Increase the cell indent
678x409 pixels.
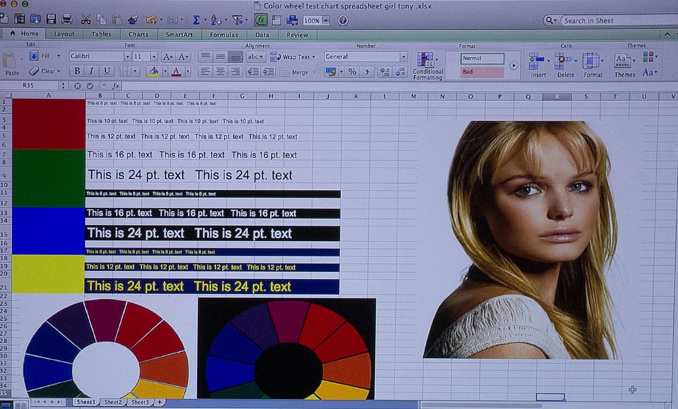click(x=268, y=72)
